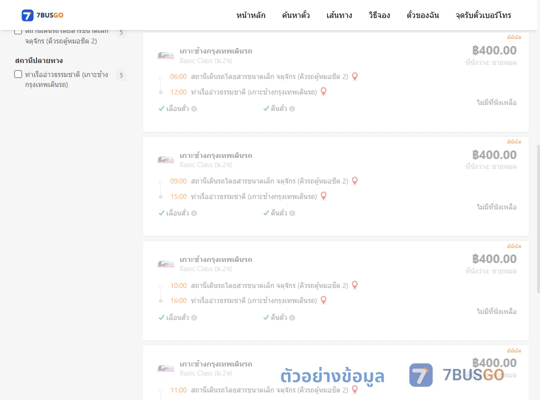Screen dimensions: 540x400
Task: Click the map pin beside 09:00 departure station
Action: [x=354, y=181]
